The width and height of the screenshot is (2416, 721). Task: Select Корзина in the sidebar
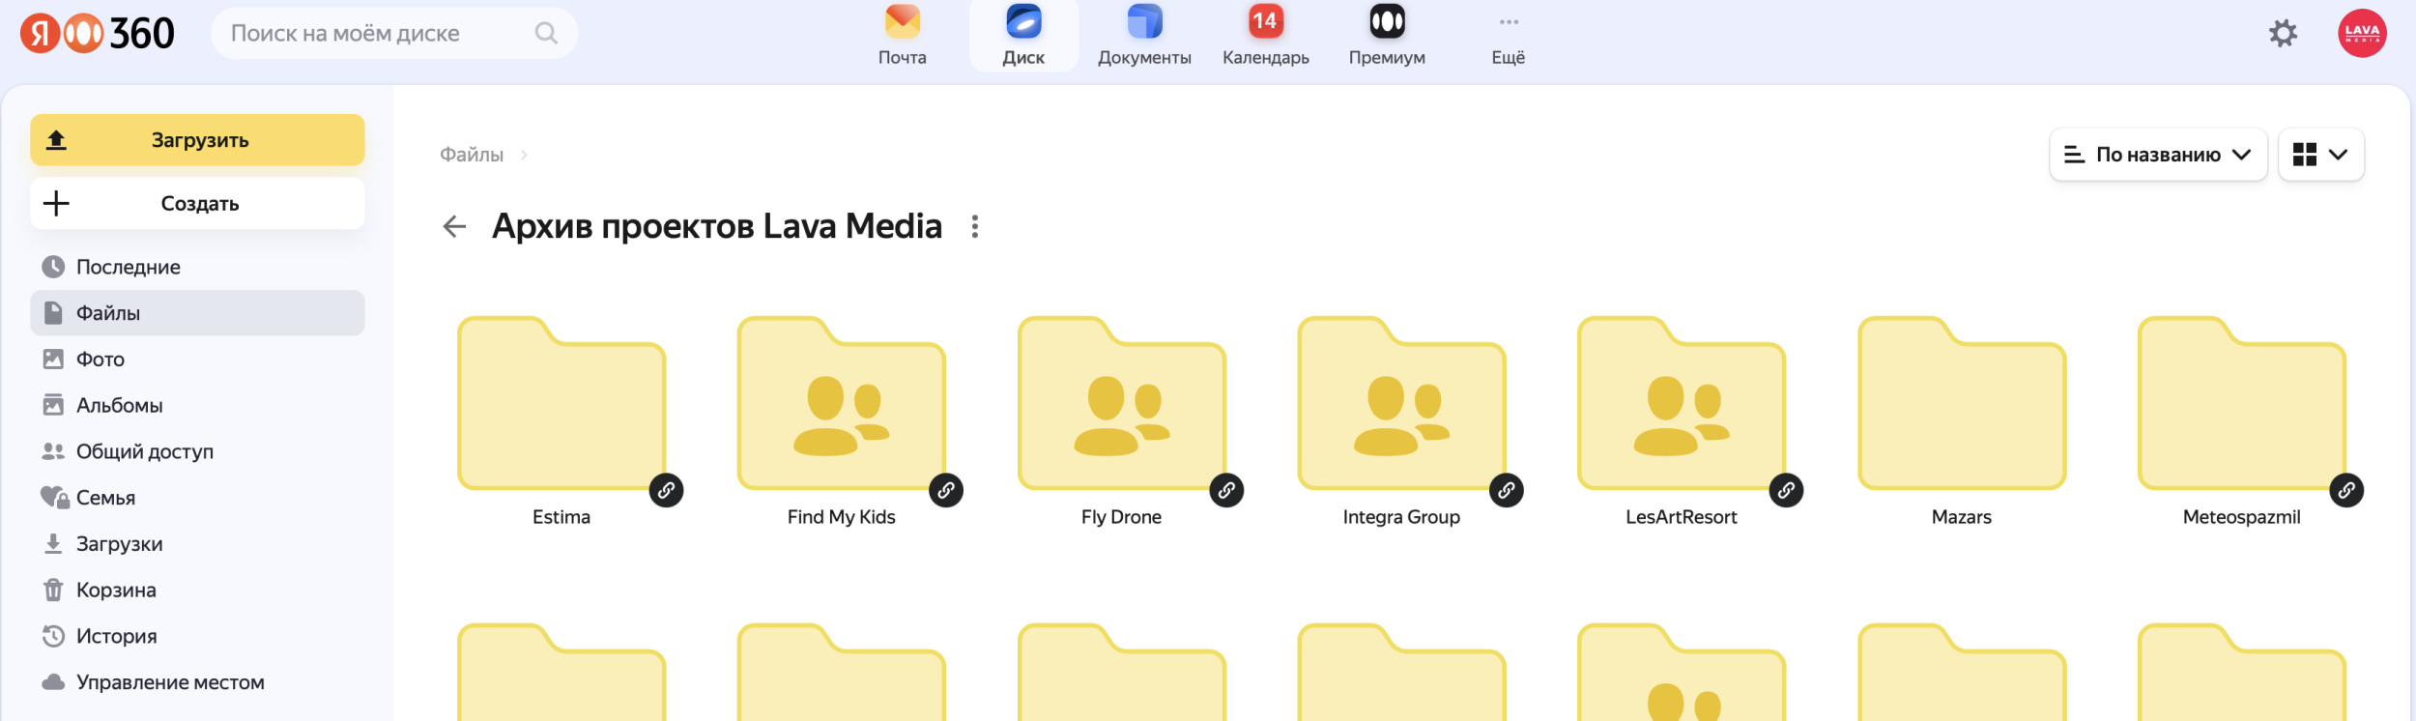coord(116,590)
